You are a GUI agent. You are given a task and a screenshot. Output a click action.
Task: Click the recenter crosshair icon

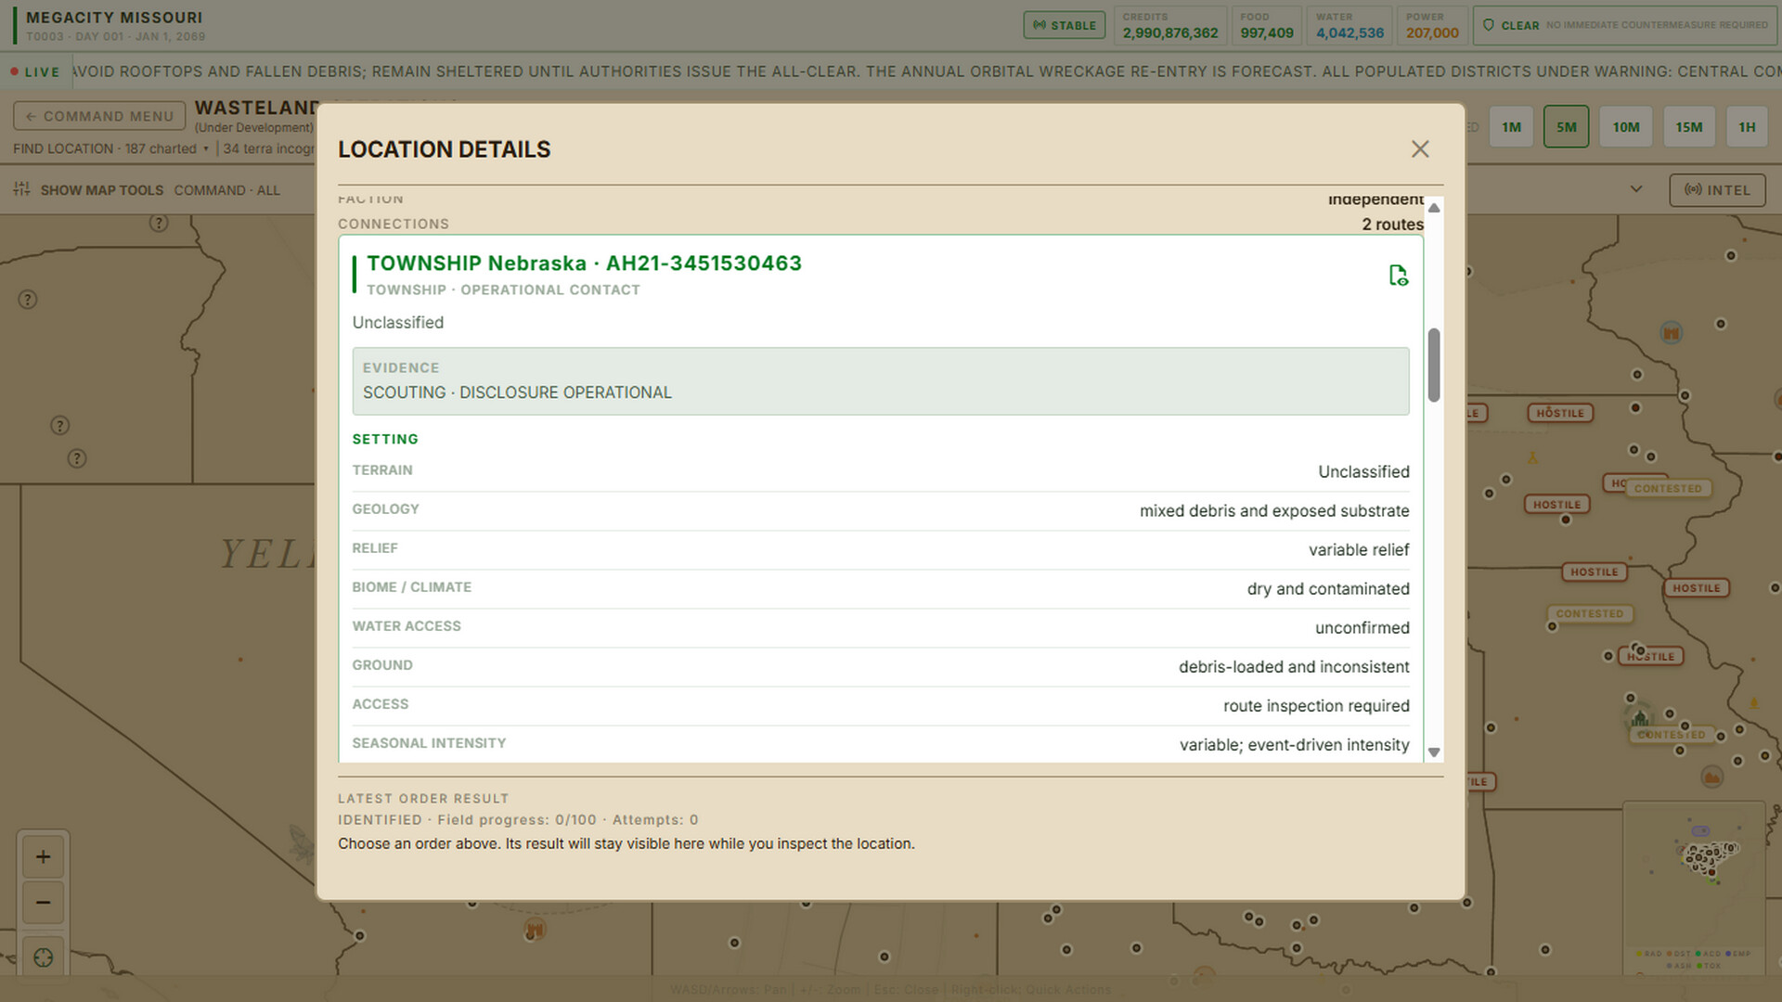43,957
